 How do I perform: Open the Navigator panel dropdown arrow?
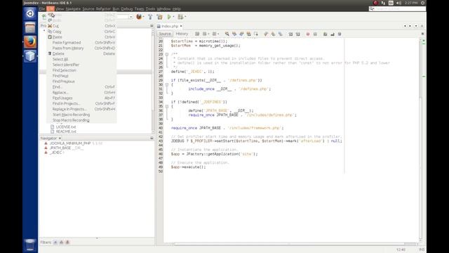point(60,138)
